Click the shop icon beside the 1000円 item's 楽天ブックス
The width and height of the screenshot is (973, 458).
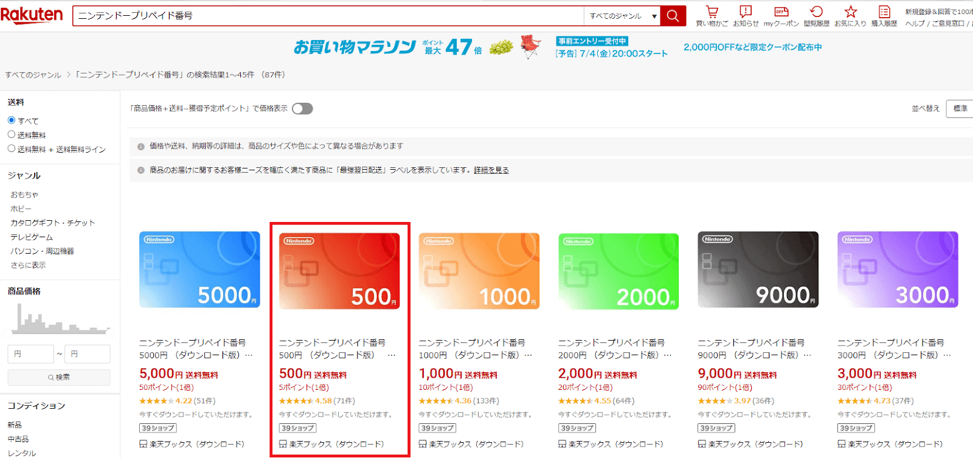(x=423, y=444)
